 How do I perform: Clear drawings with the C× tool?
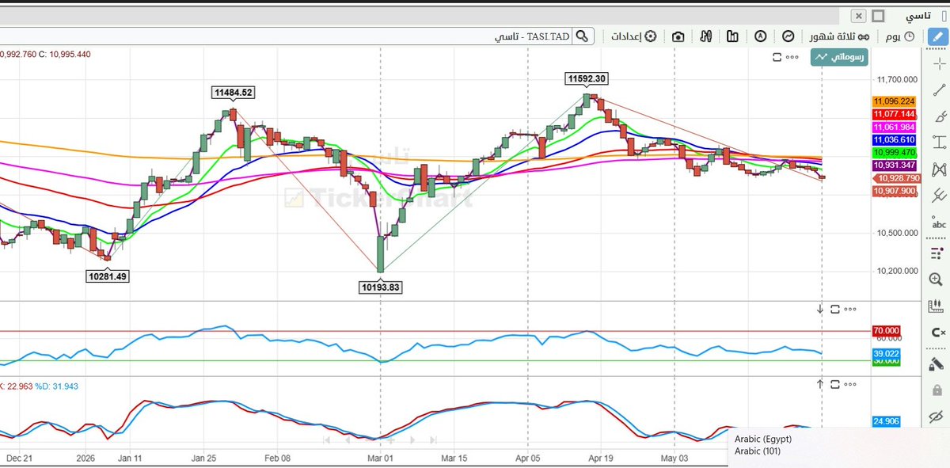[x=939, y=333]
